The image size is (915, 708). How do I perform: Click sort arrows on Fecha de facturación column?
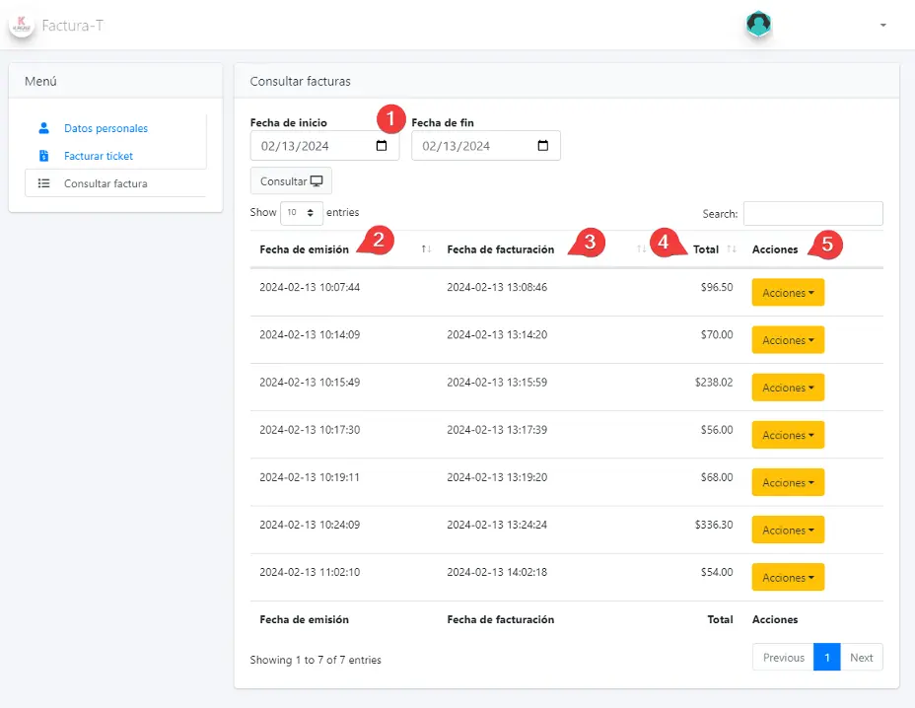coord(641,249)
